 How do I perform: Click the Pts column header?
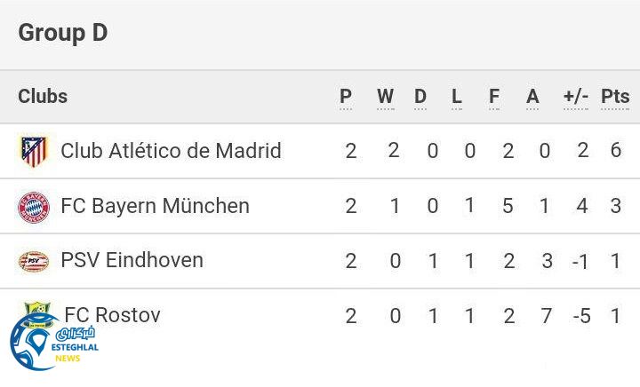[x=615, y=97]
